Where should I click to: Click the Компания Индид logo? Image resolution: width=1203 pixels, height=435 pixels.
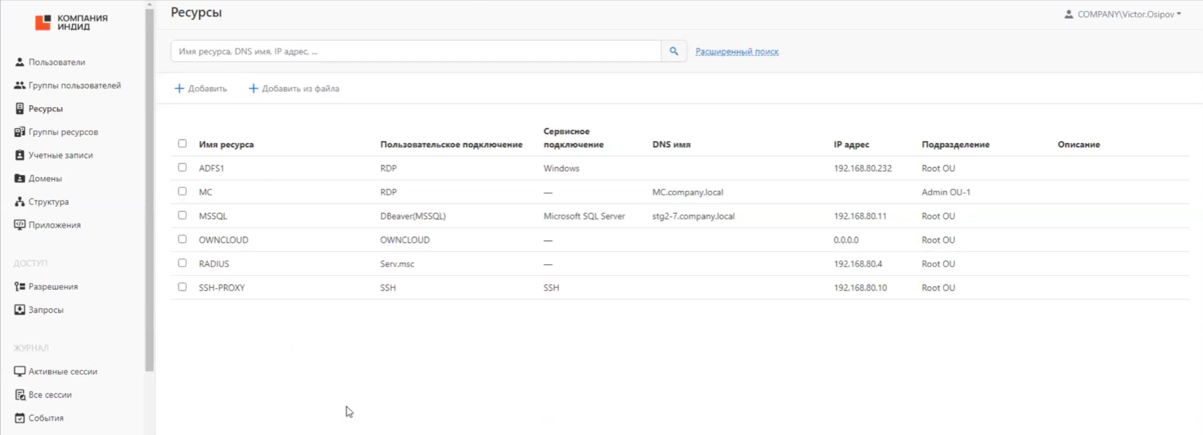point(71,22)
